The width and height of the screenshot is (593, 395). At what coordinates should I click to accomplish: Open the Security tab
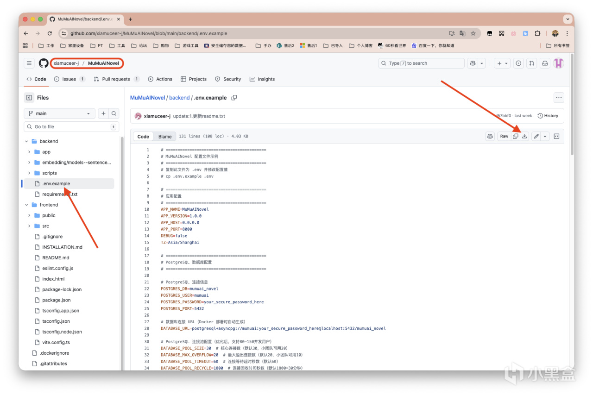coord(228,79)
